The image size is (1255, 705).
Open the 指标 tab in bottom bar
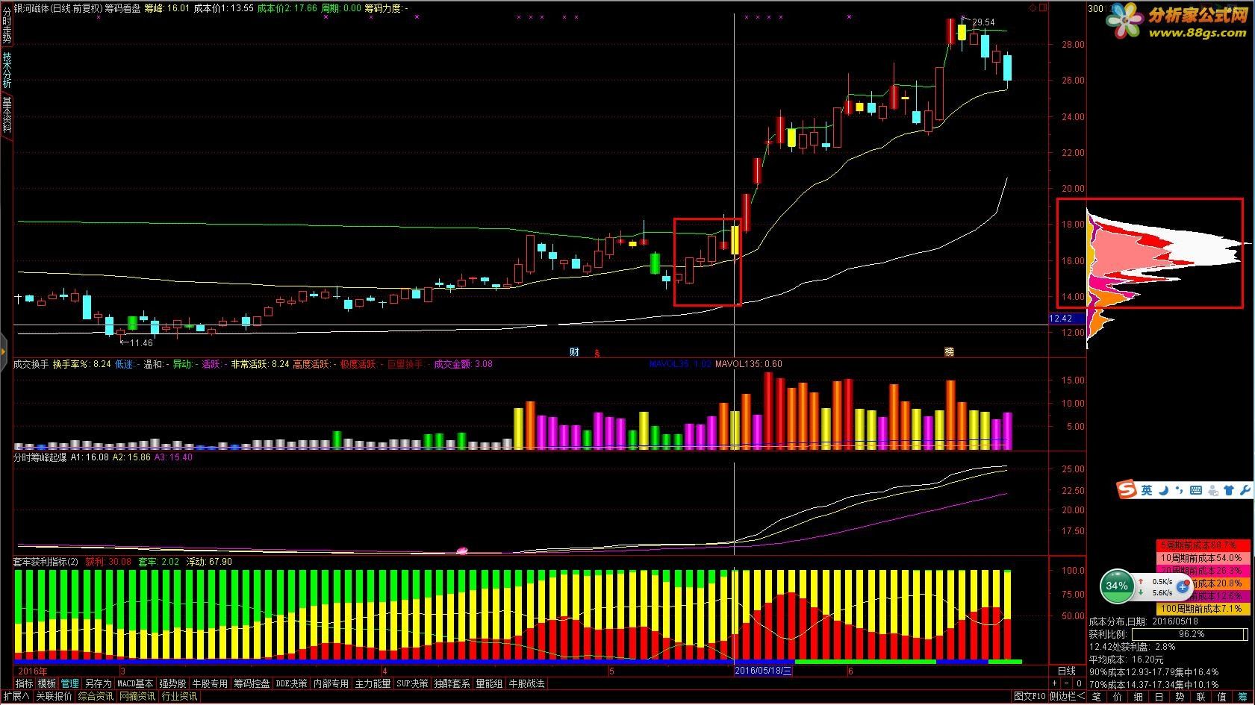click(x=25, y=683)
